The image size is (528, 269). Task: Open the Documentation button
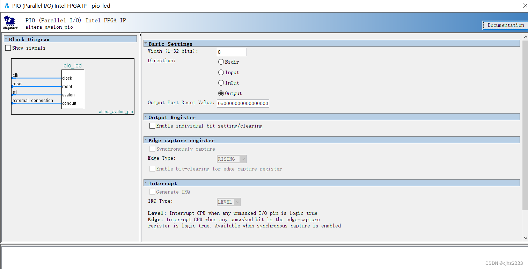pyautogui.click(x=505, y=25)
